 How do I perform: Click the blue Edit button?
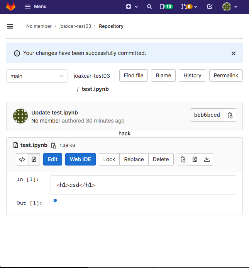pyautogui.click(x=53, y=159)
